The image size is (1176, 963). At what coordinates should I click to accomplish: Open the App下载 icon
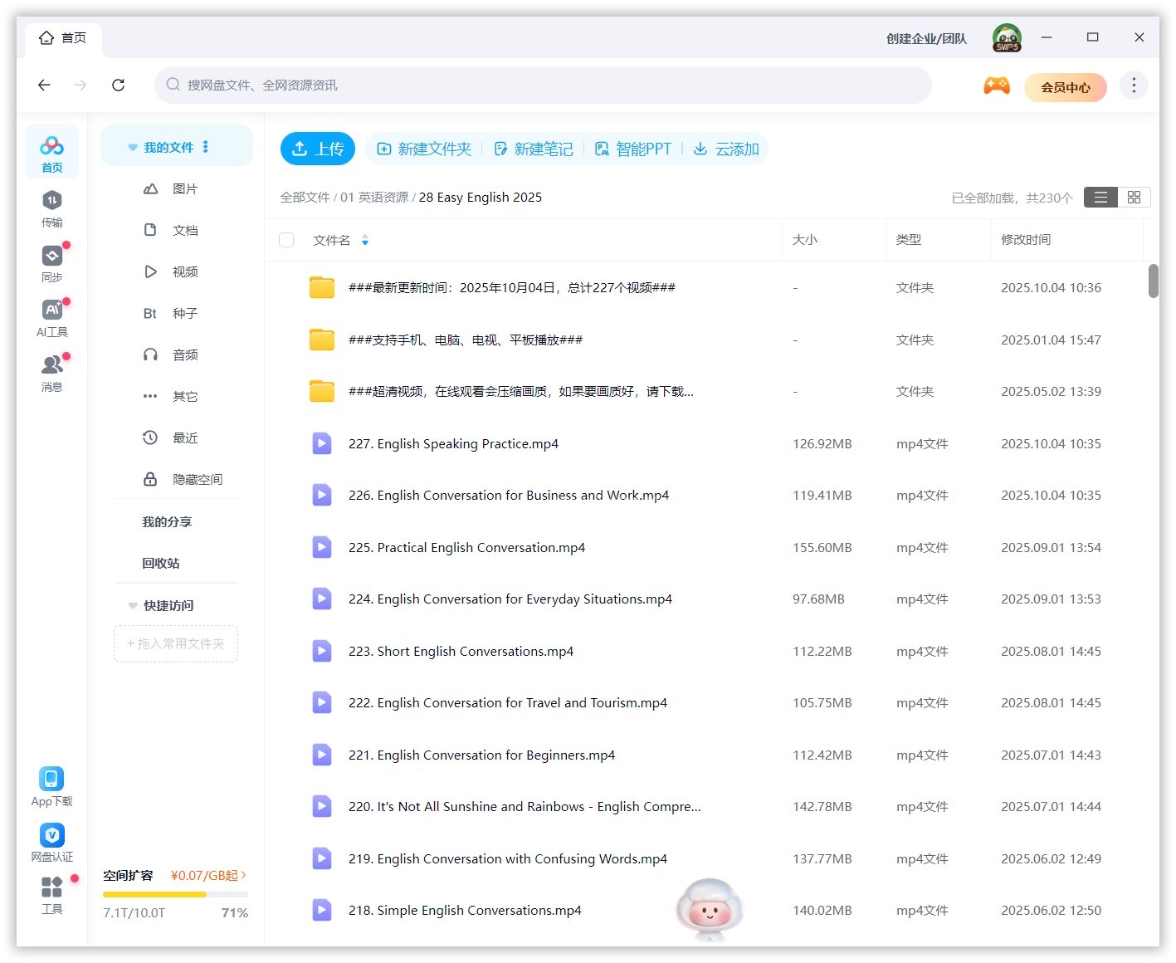(51, 780)
